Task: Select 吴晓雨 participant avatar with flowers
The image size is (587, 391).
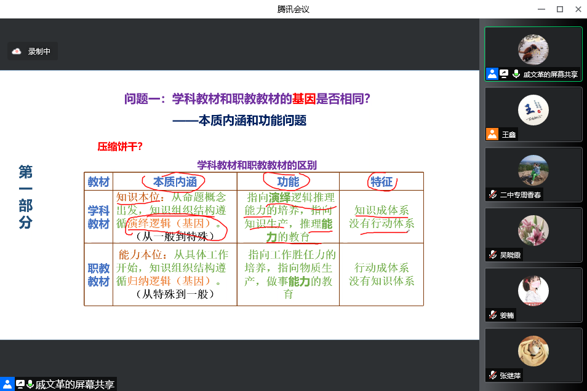Action: 533,231
